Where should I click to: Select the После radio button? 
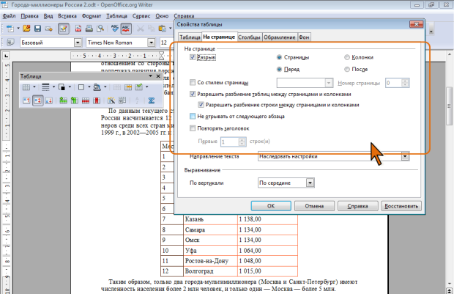(347, 70)
